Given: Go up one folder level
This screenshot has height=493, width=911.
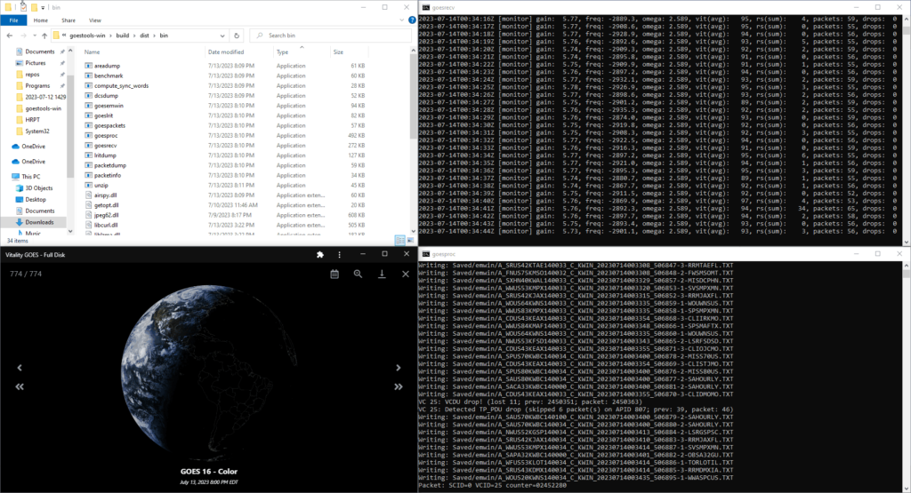Looking at the screenshot, I should click(44, 36).
